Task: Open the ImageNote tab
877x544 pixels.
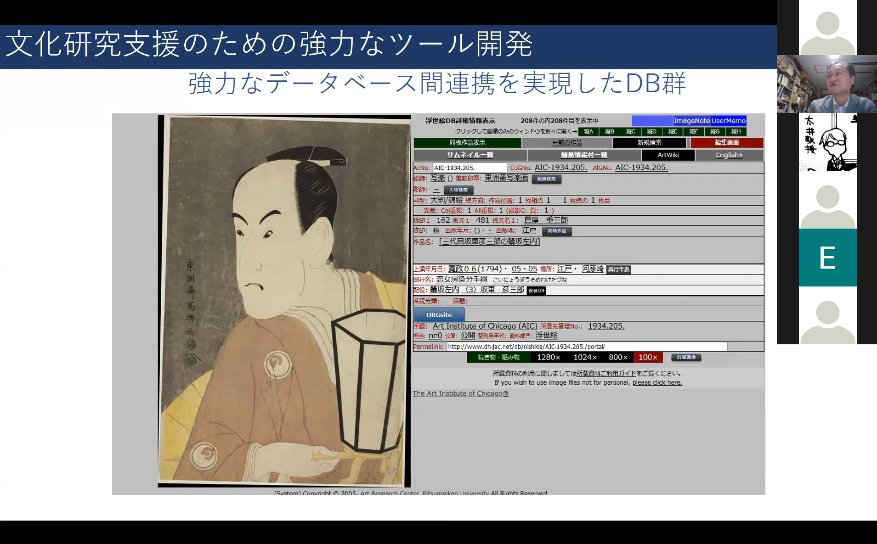Action: (691, 121)
